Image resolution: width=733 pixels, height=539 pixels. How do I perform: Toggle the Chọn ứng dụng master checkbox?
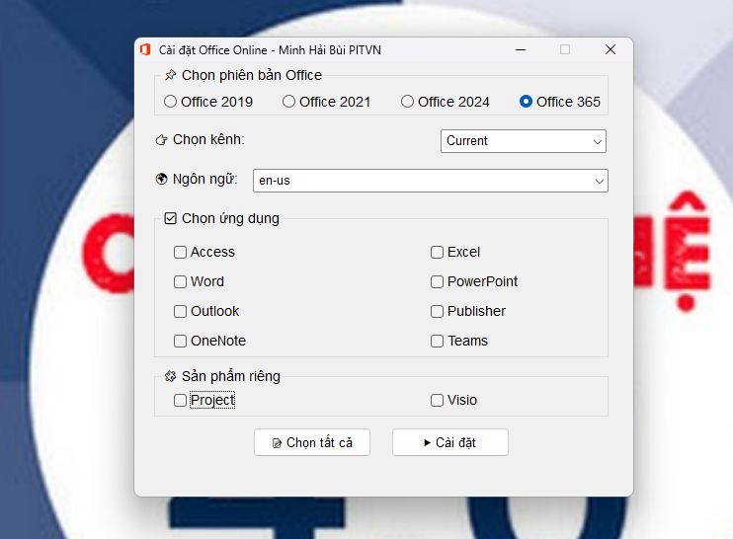click(171, 218)
